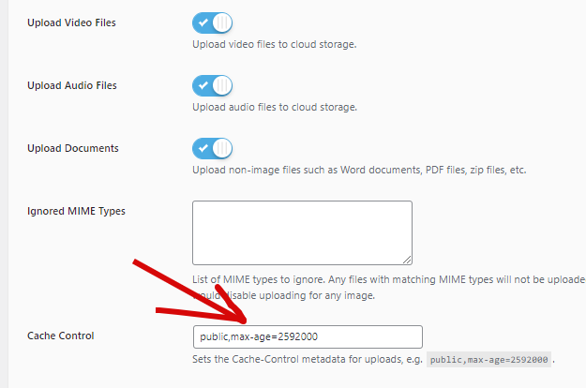Click into the Cache Control input field
The width and height of the screenshot is (586, 388).
pyautogui.click(x=308, y=336)
